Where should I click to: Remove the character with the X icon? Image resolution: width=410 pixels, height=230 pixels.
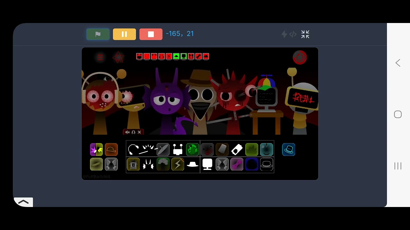139,132
